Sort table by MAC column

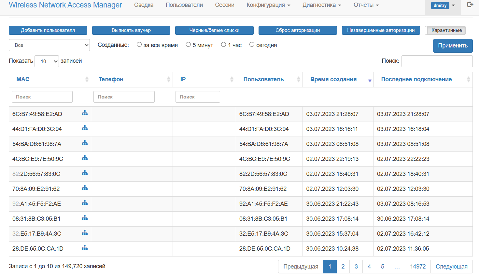tap(50, 79)
